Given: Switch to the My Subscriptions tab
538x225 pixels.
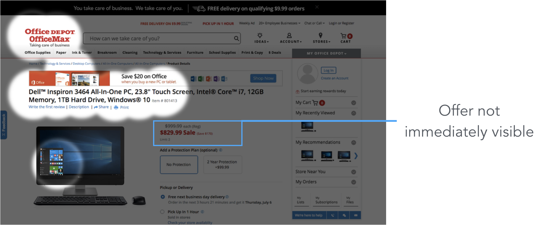Looking at the screenshot, I should point(326,200).
